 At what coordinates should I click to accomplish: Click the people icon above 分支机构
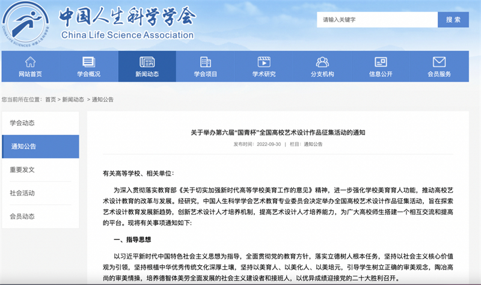(322, 61)
